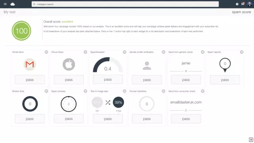
Task: Click the sender profile person icon
Action: (147, 66)
